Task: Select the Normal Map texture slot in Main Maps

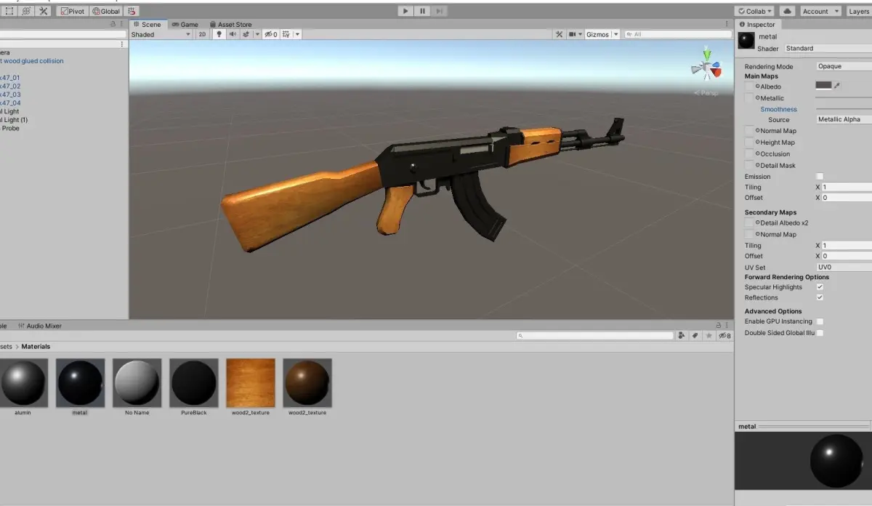Action: pyautogui.click(x=749, y=131)
